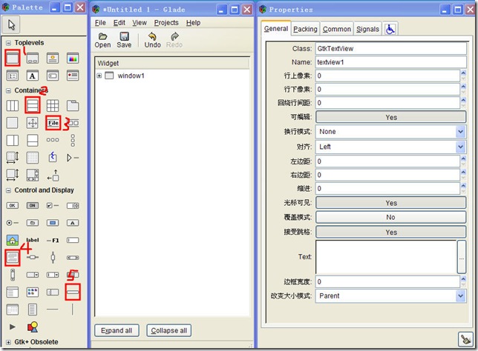Image resolution: width=478 pixels, height=351 pixels.
Task: Open the 换行模式 wrap mode dropdown
Action: [390, 132]
